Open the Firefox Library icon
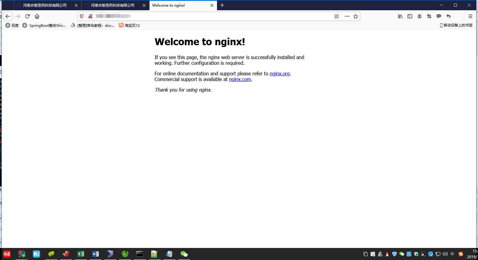 [x=400, y=16]
